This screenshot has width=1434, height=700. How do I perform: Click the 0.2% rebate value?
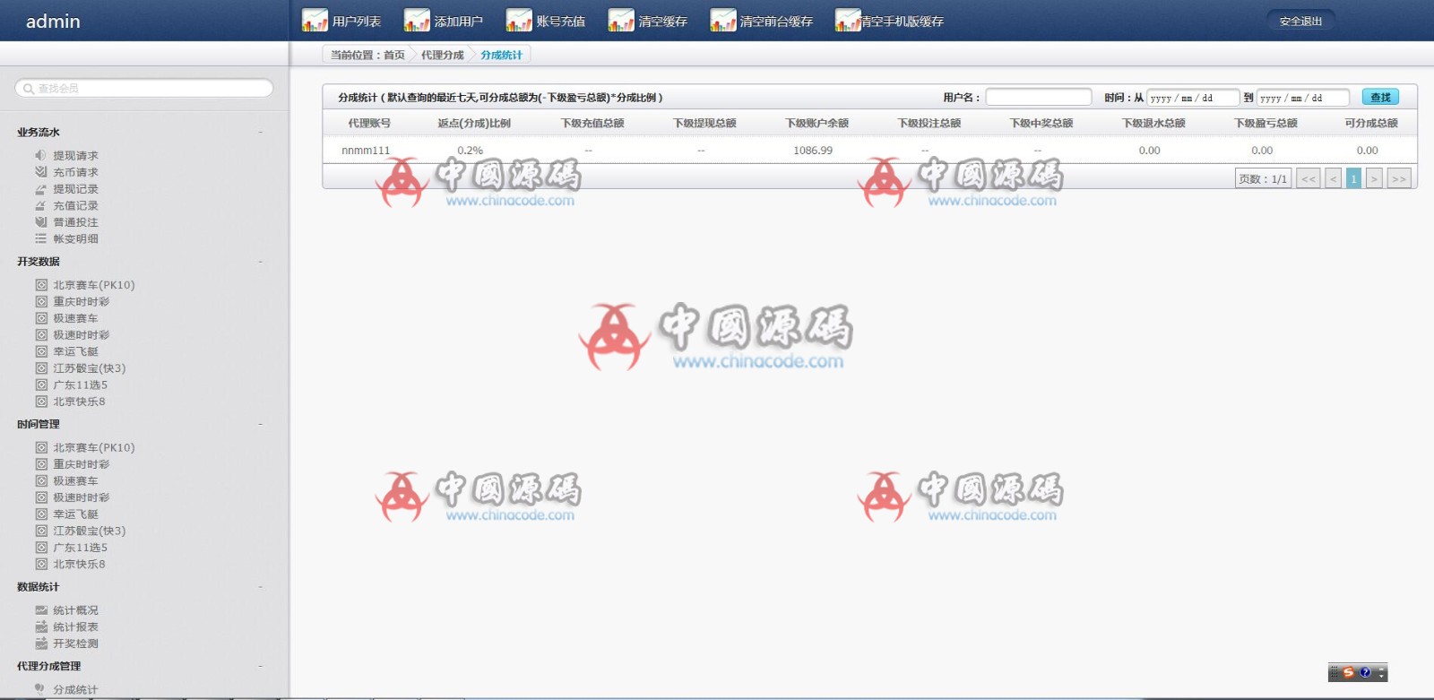[x=471, y=150]
